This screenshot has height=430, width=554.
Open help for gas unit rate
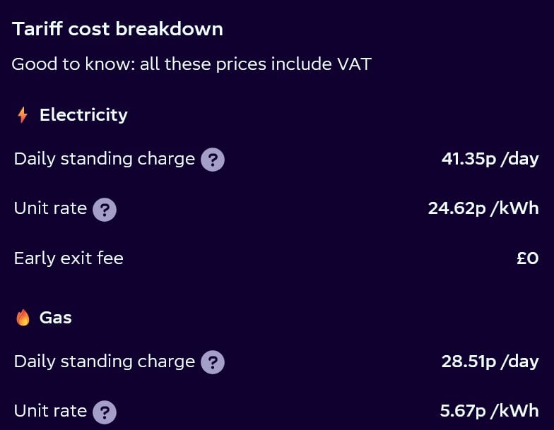coord(105,412)
